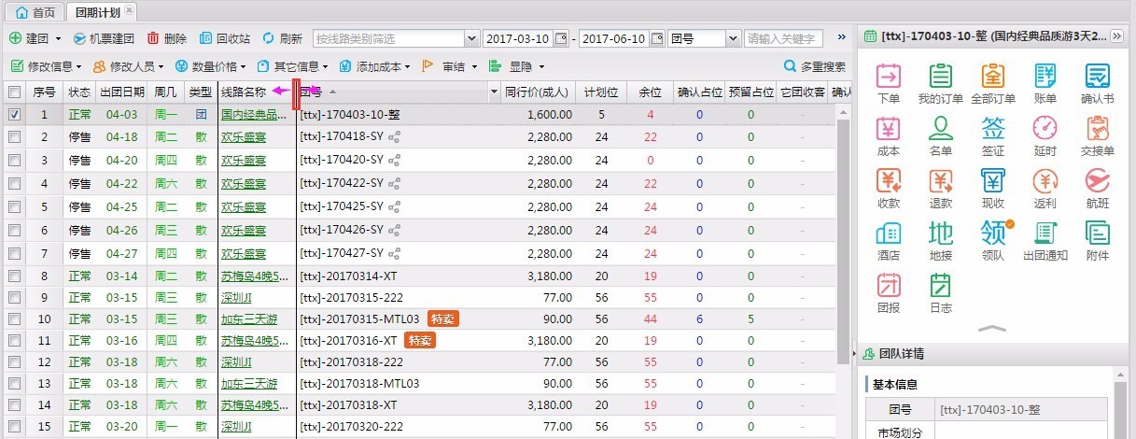Click the 签证 visa icon
This screenshot has width=1136, height=439.
coord(993,135)
